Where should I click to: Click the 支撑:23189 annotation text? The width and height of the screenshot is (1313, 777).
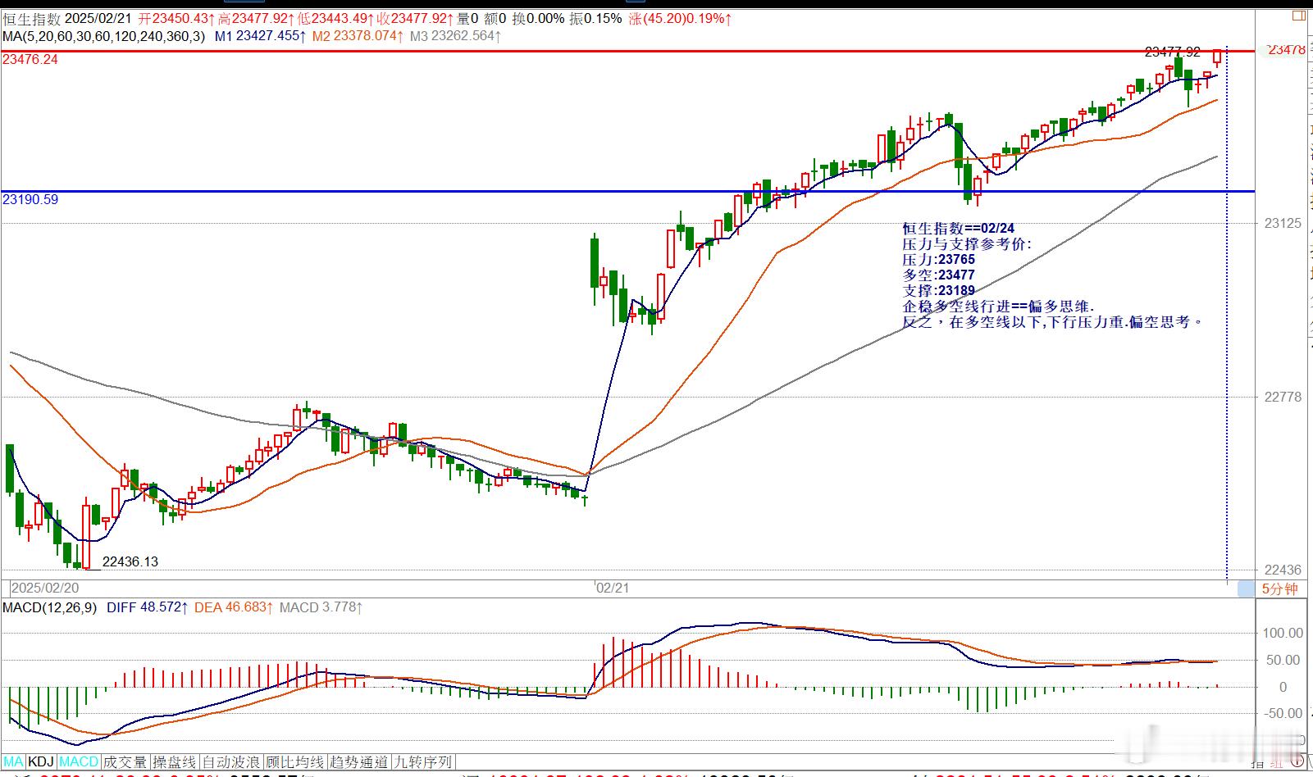point(939,290)
